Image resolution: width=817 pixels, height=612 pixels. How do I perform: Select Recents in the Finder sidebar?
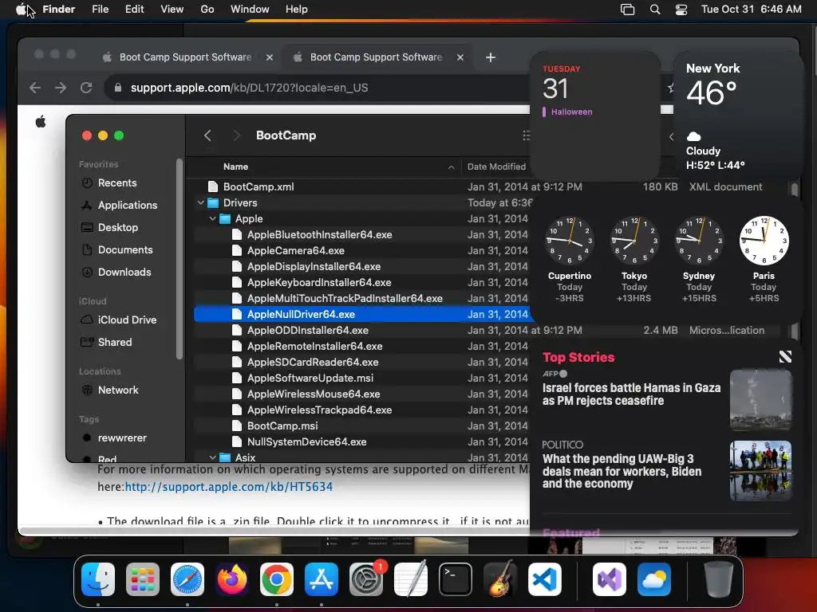pyautogui.click(x=116, y=183)
